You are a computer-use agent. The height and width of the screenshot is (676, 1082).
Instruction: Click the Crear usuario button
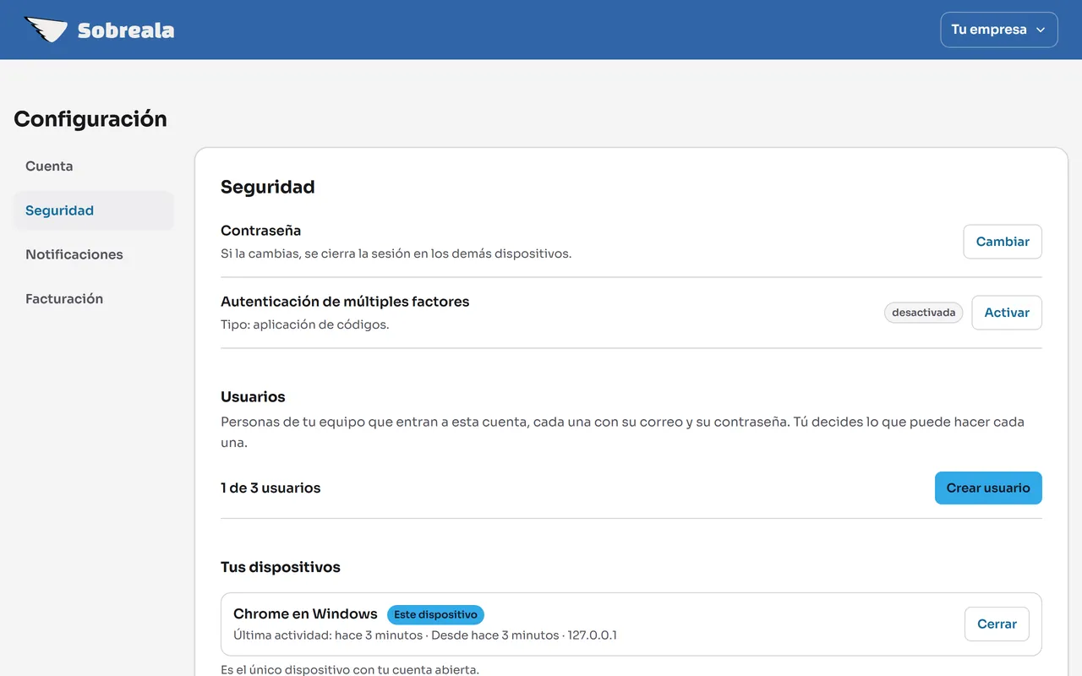point(988,488)
